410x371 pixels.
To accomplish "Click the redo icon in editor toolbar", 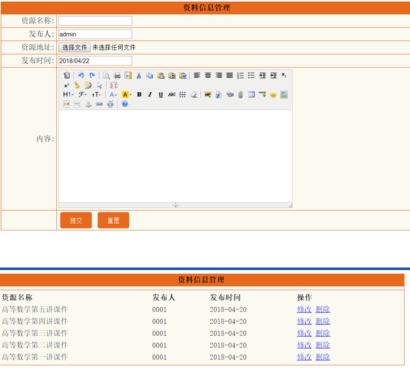I will point(92,76).
